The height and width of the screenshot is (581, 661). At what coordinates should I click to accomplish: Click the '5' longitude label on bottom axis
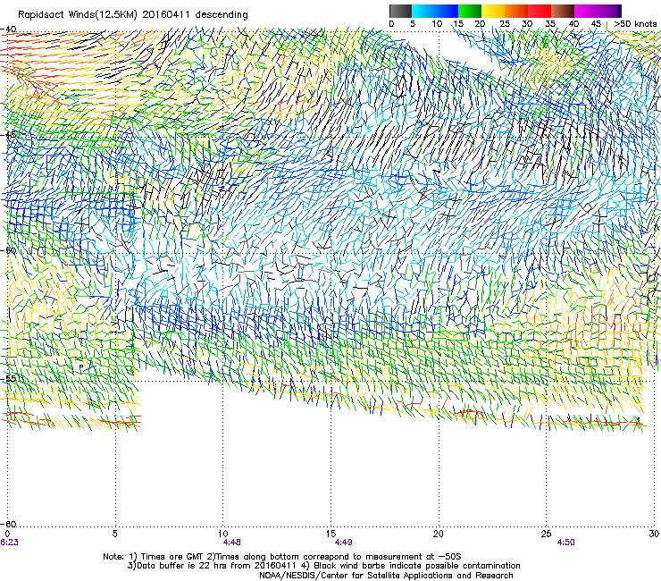click(115, 534)
